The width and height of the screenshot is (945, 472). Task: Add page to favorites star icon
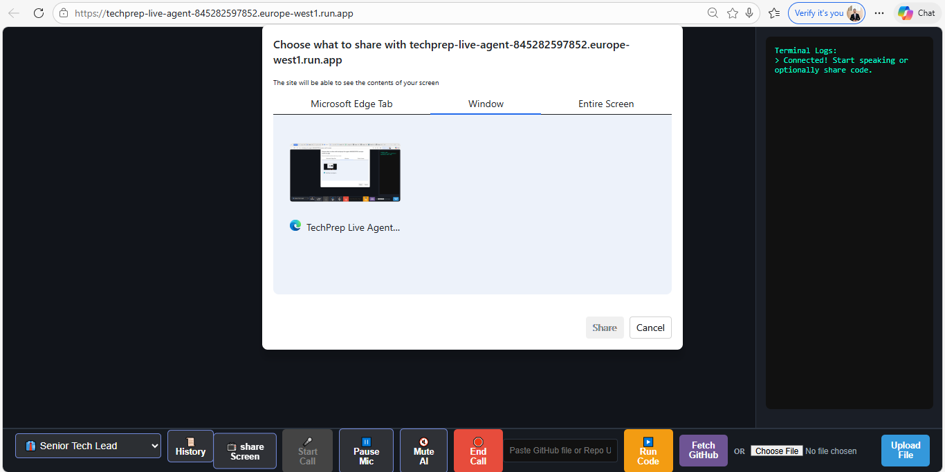click(x=732, y=13)
